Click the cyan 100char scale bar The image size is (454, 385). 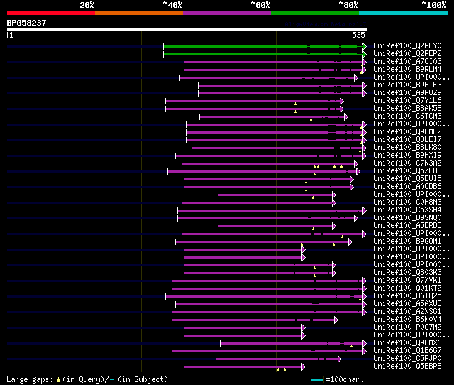point(317,379)
